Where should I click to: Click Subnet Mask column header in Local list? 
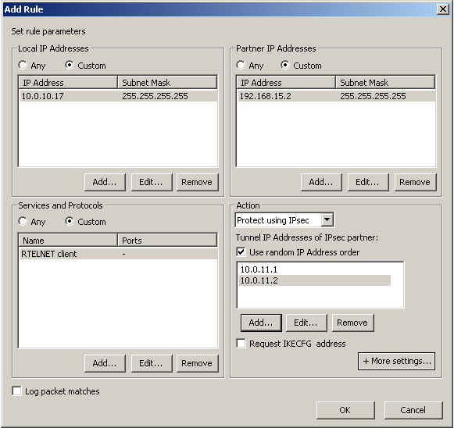(167, 83)
